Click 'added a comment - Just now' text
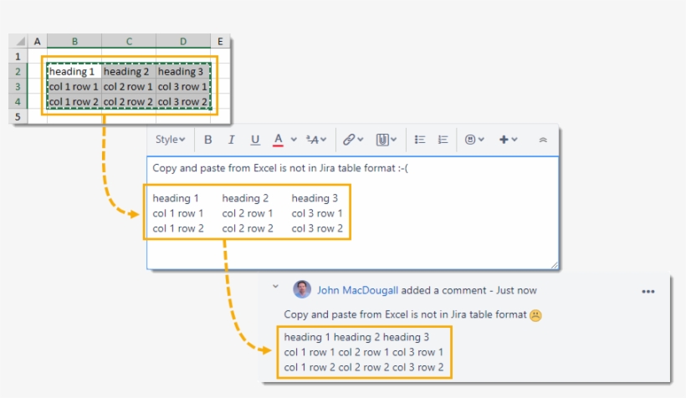Viewport: 686px width, 398px height. click(468, 290)
